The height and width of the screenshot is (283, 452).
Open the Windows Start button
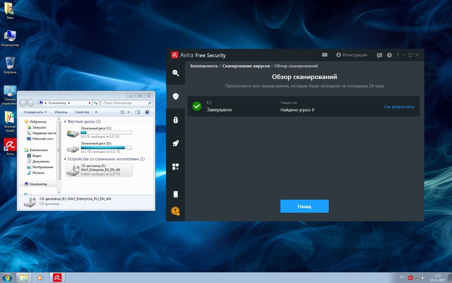point(7,278)
